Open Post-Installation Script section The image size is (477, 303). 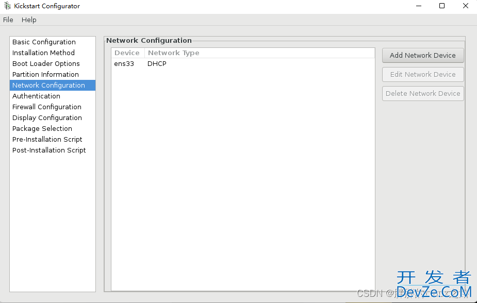(53, 150)
